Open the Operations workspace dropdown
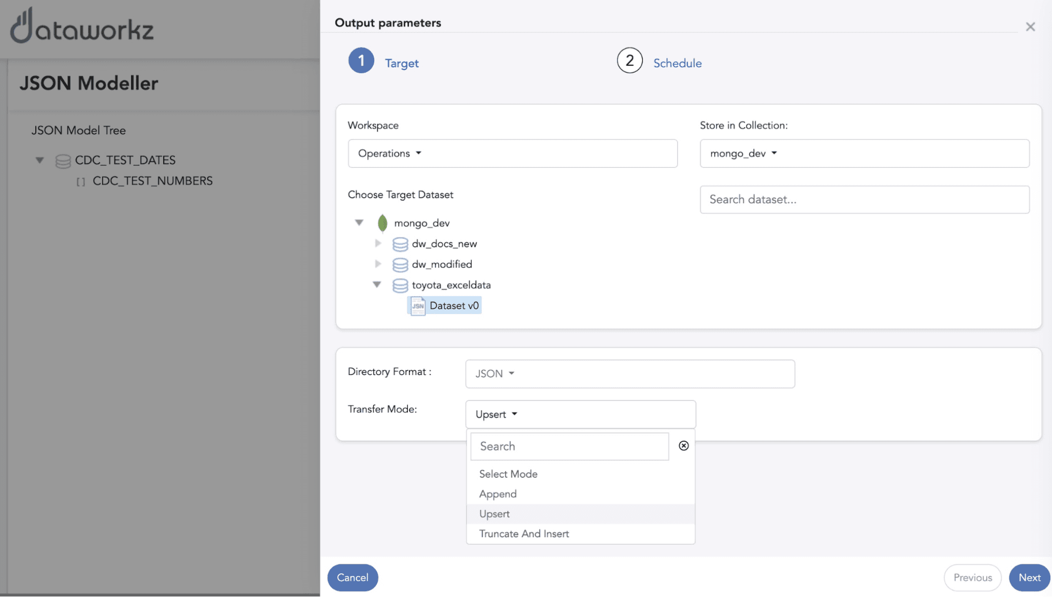The height and width of the screenshot is (597, 1052). click(x=390, y=154)
